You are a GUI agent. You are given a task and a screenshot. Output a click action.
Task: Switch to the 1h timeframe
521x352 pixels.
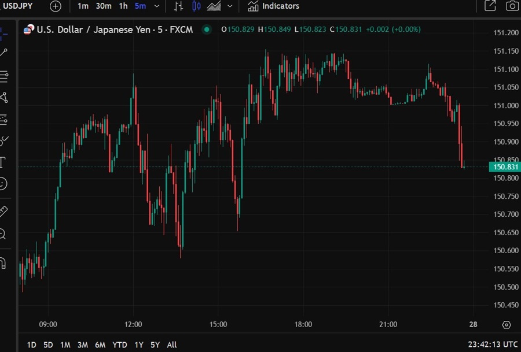tap(123, 6)
